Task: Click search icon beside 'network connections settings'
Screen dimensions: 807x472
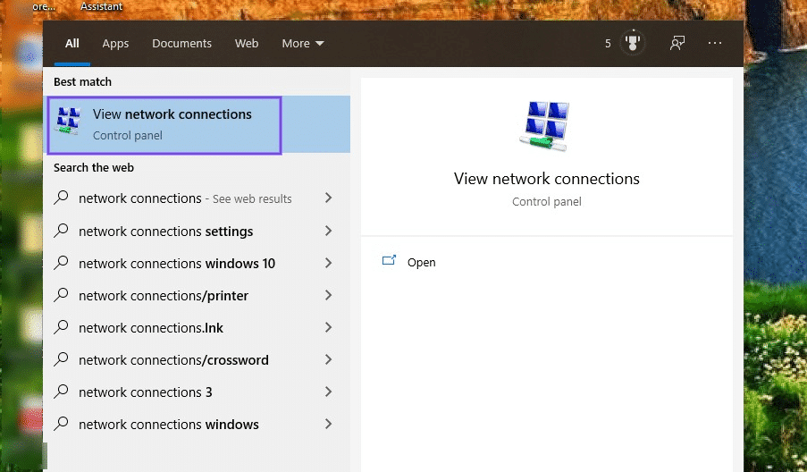Action: click(x=62, y=231)
